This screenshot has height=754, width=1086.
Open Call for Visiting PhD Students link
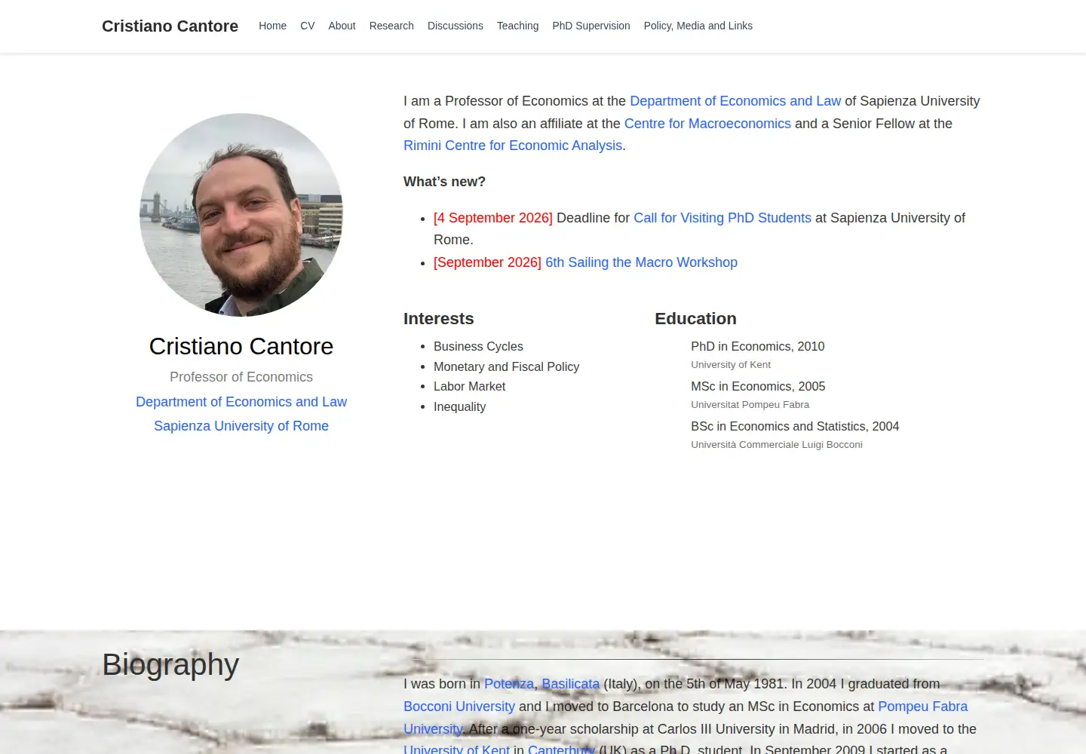pos(722,218)
